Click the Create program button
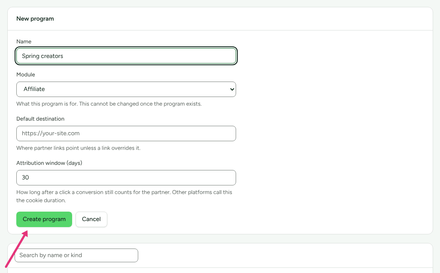440x273 pixels. (x=44, y=219)
